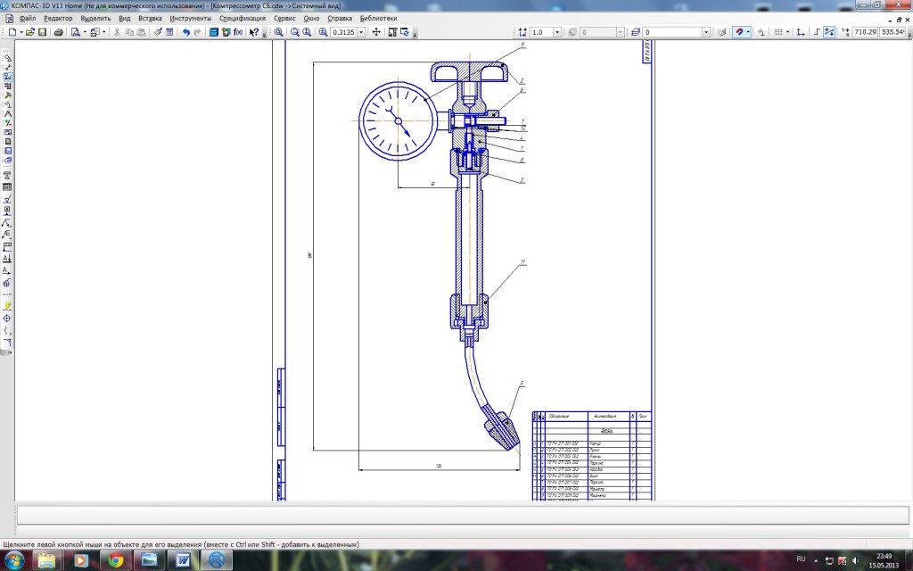Open the Вид menu

pyautogui.click(x=125, y=18)
